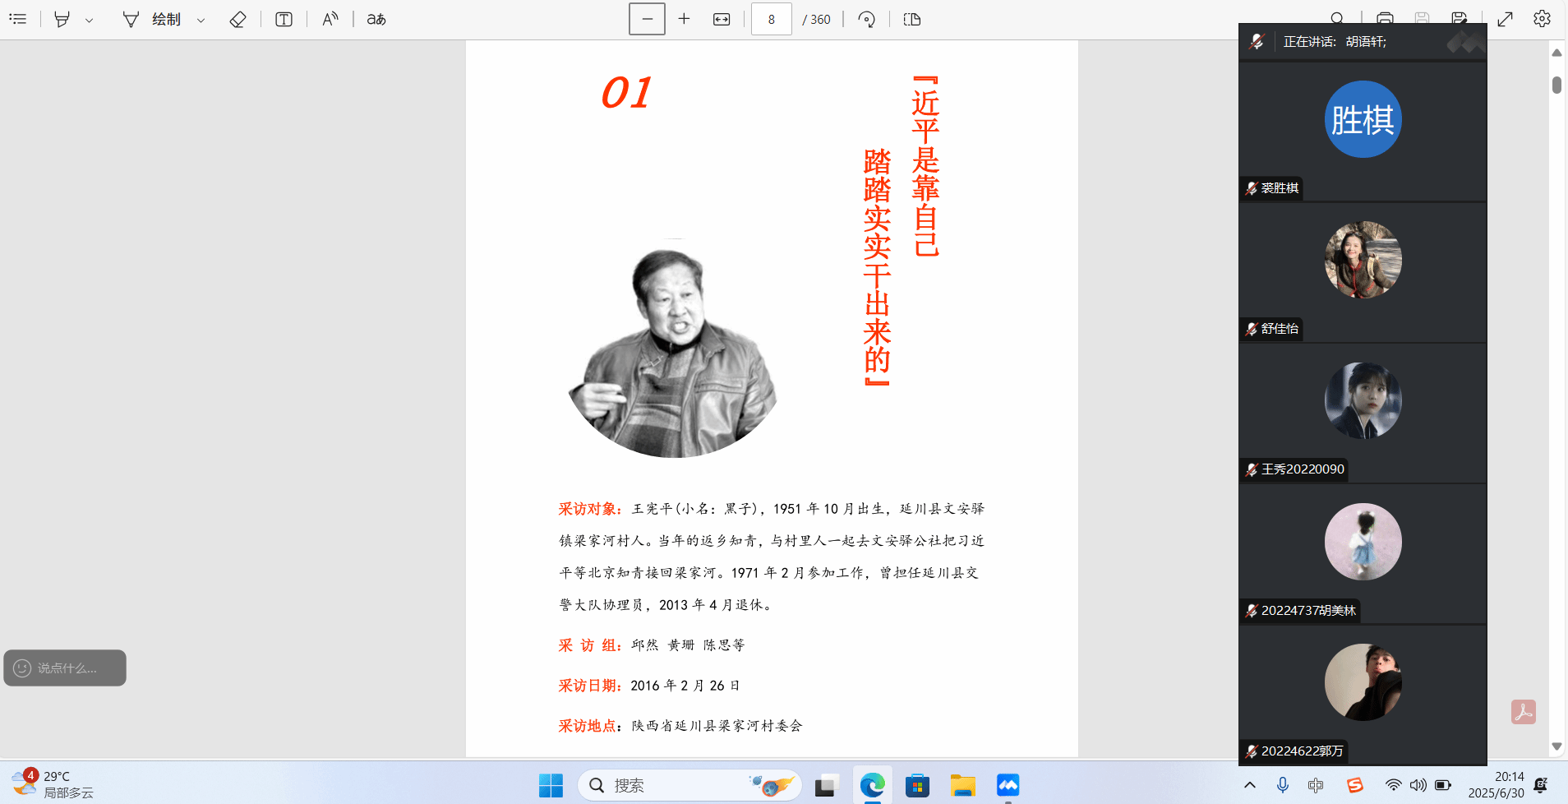This screenshot has height=804, width=1568.
Task: Start the read aloud feature
Action: click(330, 19)
